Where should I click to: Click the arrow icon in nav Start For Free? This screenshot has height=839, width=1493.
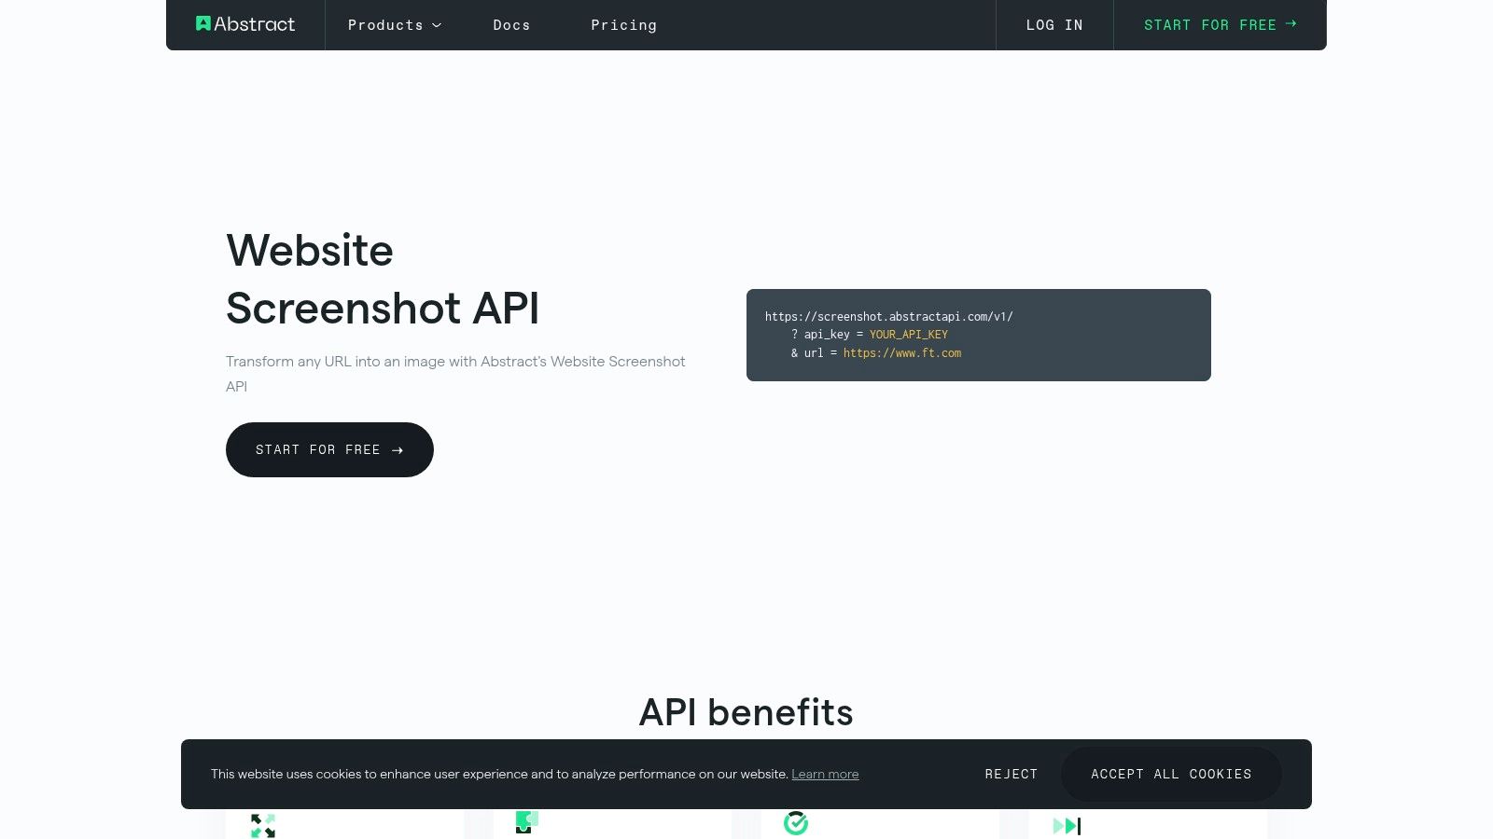(x=1291, y=24)
